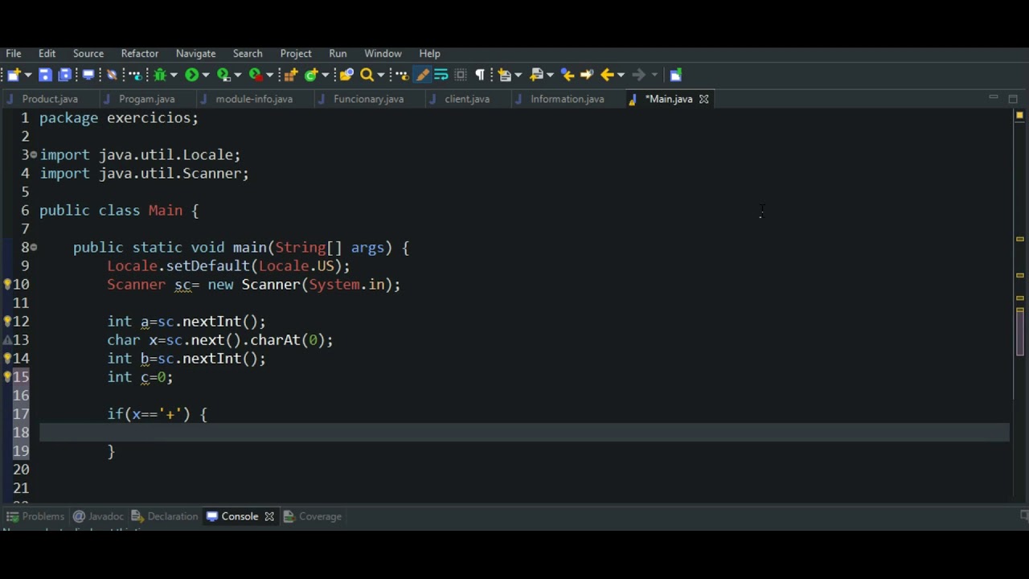
Task: Click the Next Annotation icon
Action: [x=505, y=75]
